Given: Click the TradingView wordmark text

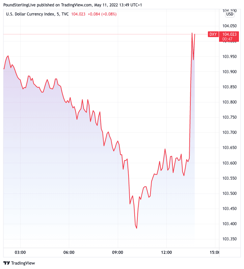Looking at the screenshot, I should [x=24, y=263].
